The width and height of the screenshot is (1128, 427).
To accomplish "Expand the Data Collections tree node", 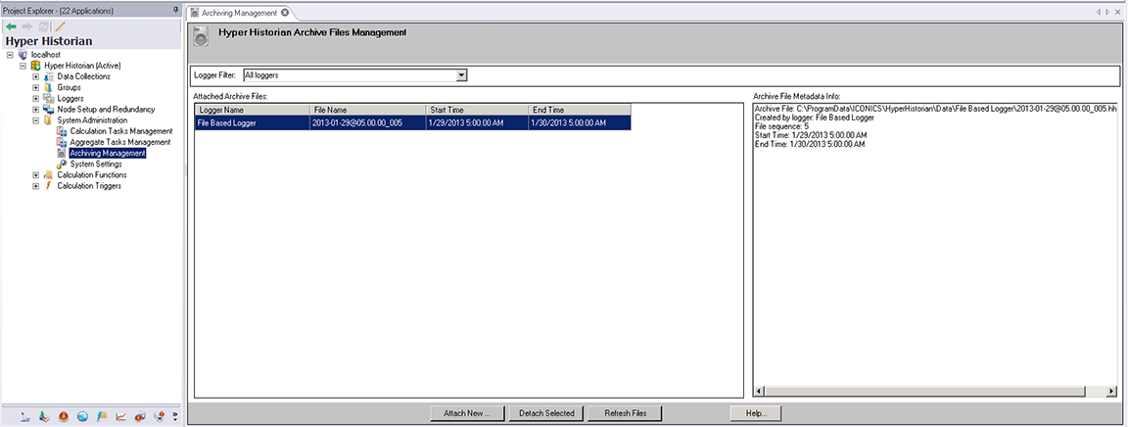I will 36,76.
